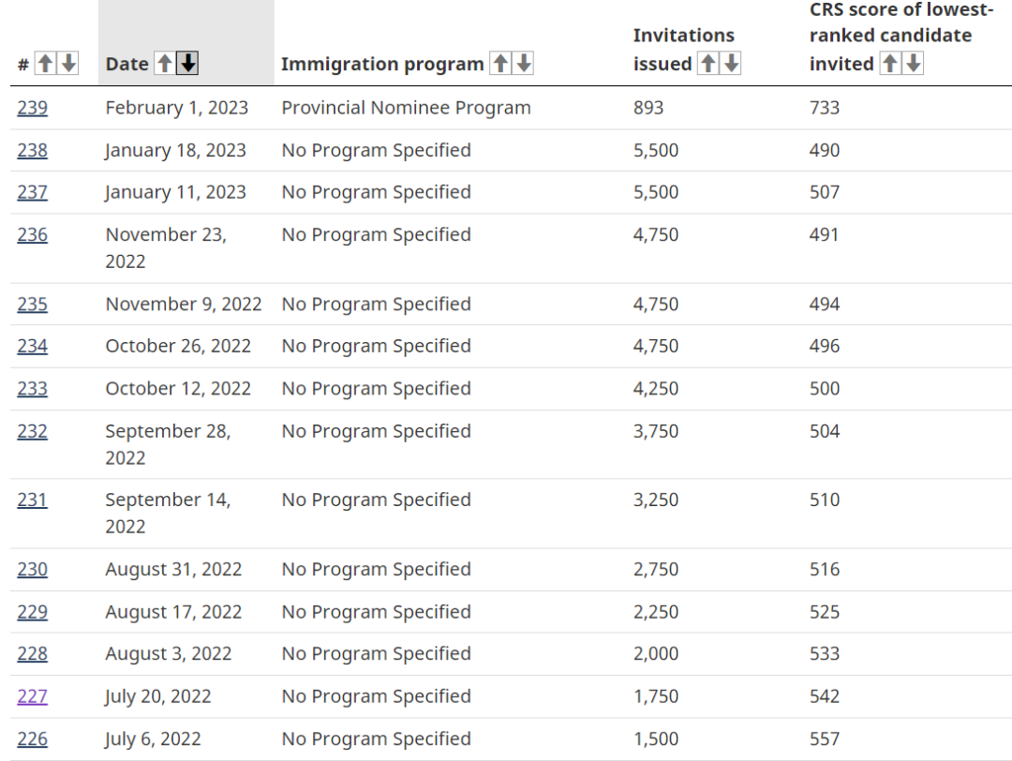Click the Date column header text
This screenshot has height=761, width=1012.
[x=126, y=64]
